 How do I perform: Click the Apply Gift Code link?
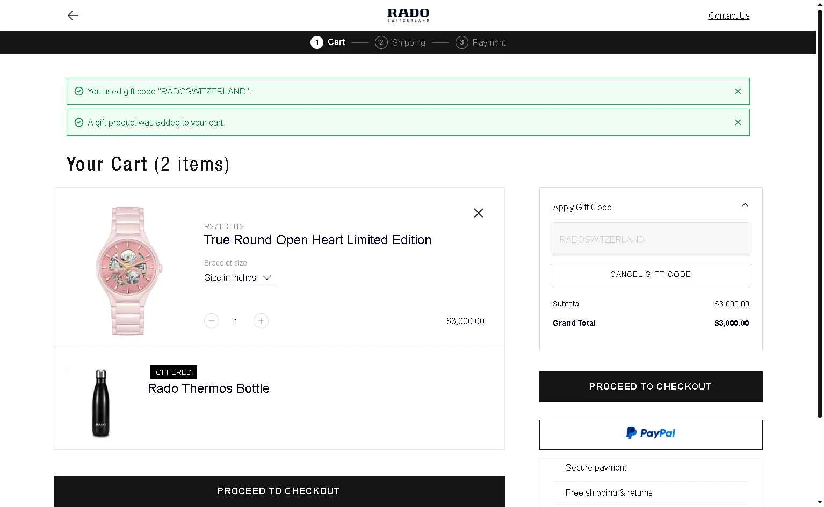[582, 207]
